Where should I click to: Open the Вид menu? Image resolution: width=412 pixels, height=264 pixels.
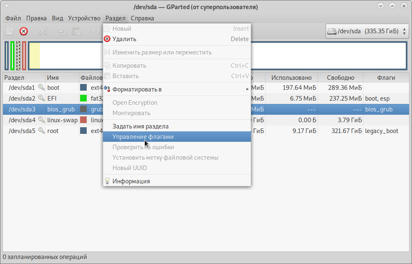[x=57, y=18]
